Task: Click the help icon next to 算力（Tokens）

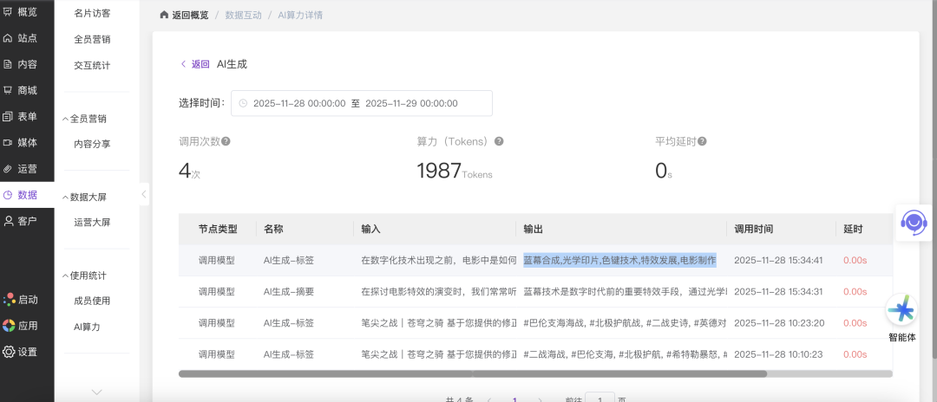Action: pyautogui.click(x=498, y=141)
